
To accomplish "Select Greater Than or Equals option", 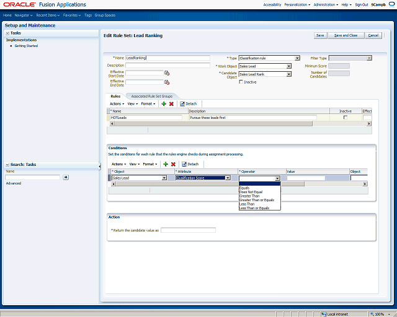I will [260, 200].
